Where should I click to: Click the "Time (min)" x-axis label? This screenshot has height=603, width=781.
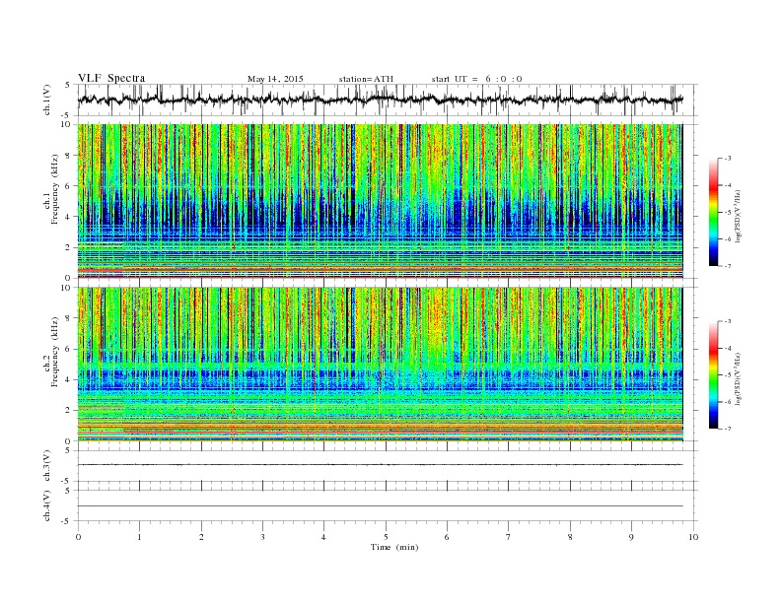[394, 547]
